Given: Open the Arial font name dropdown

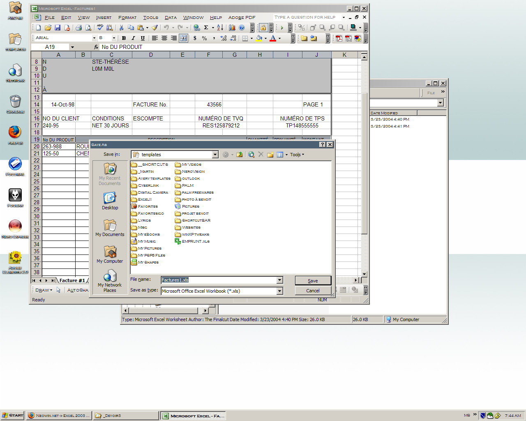Looking at the screenshot, I should [x=94, y=38].
